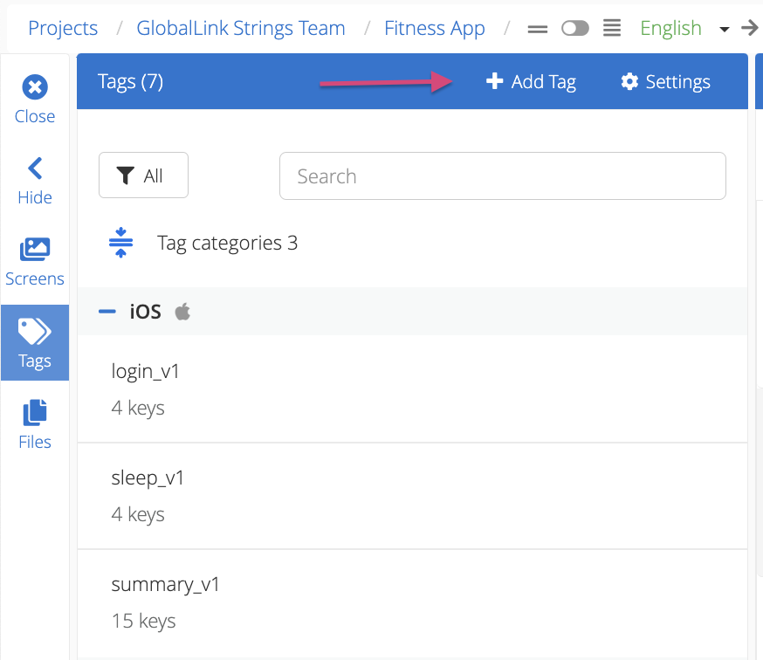Open the English language dropdown arrow
Image resolution: width=763 pixels, height=660 pixels.
pos(724,29)
